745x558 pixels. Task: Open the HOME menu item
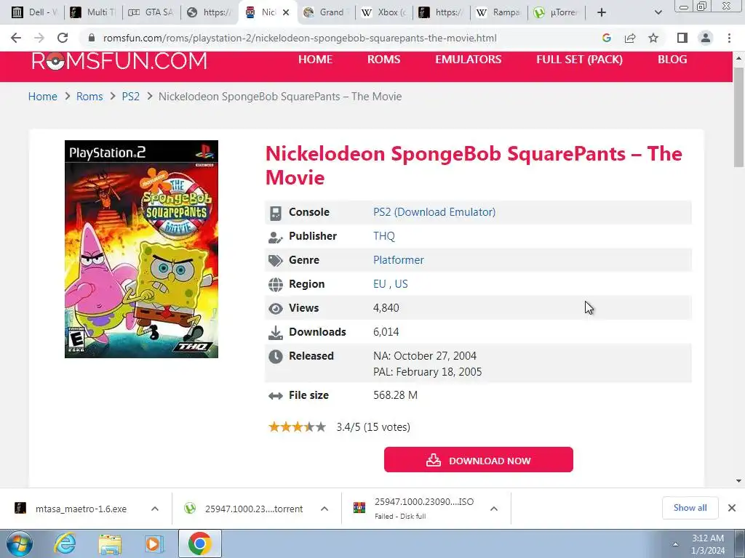coord(315,60)
